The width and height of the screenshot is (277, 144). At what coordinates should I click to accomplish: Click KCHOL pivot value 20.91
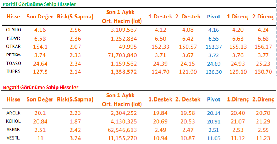(x=214, y=121)
